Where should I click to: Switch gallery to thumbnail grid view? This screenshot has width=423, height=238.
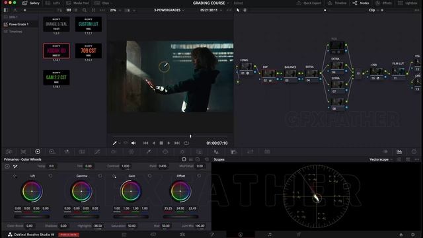69,10
